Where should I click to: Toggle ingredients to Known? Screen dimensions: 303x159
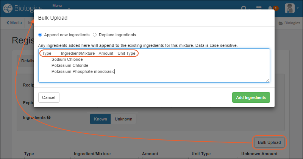click(x=100, y=119)
